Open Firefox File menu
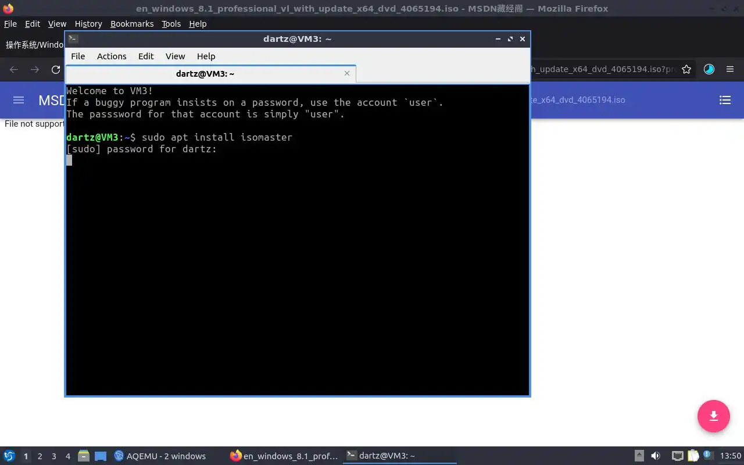 click(10, 24)
